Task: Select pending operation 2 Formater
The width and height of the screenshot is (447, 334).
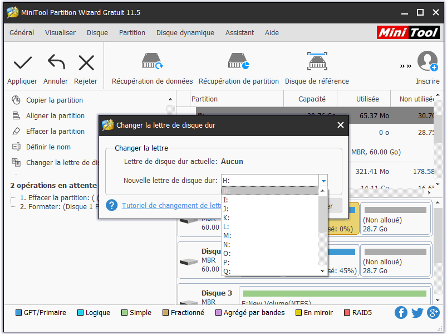Action: (60, 207)
